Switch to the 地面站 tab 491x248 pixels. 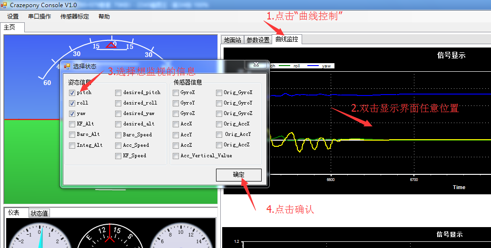[233, 40]
